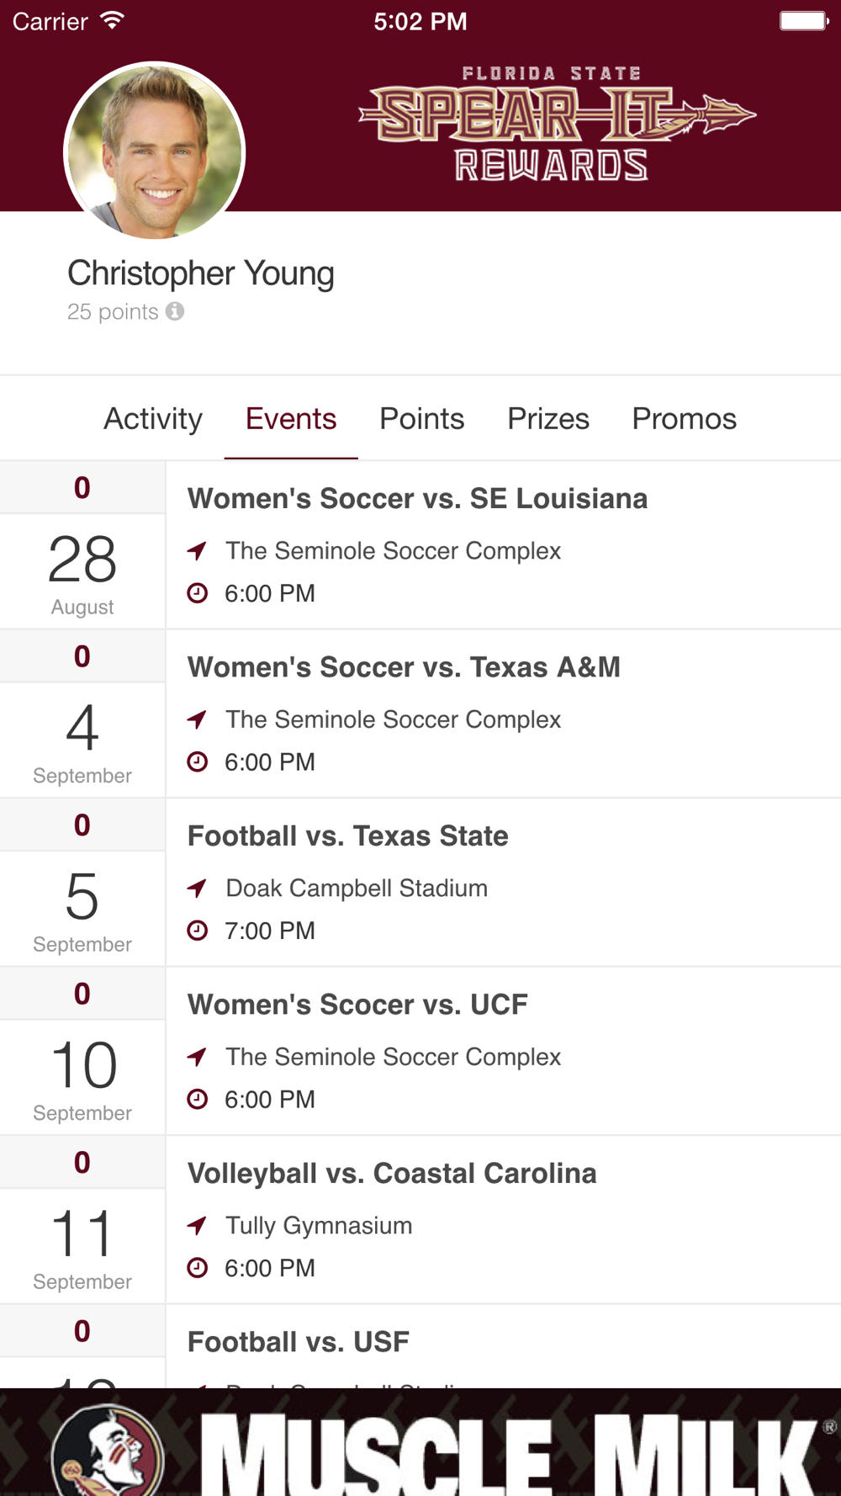Tap the points info icon
The width and height of the screenshot is (841, 1496).
click(x=175, y=311)
